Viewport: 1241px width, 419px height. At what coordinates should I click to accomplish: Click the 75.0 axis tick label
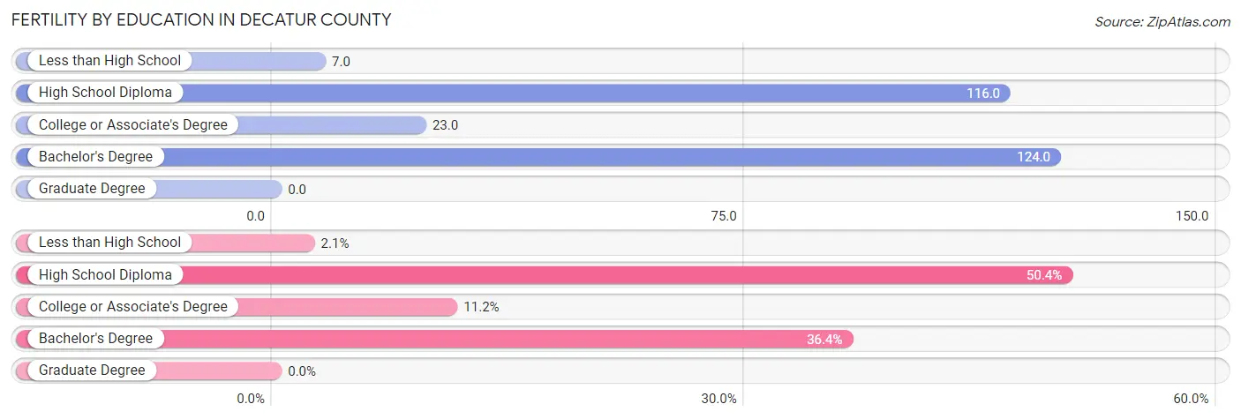(x=723, y=216)
